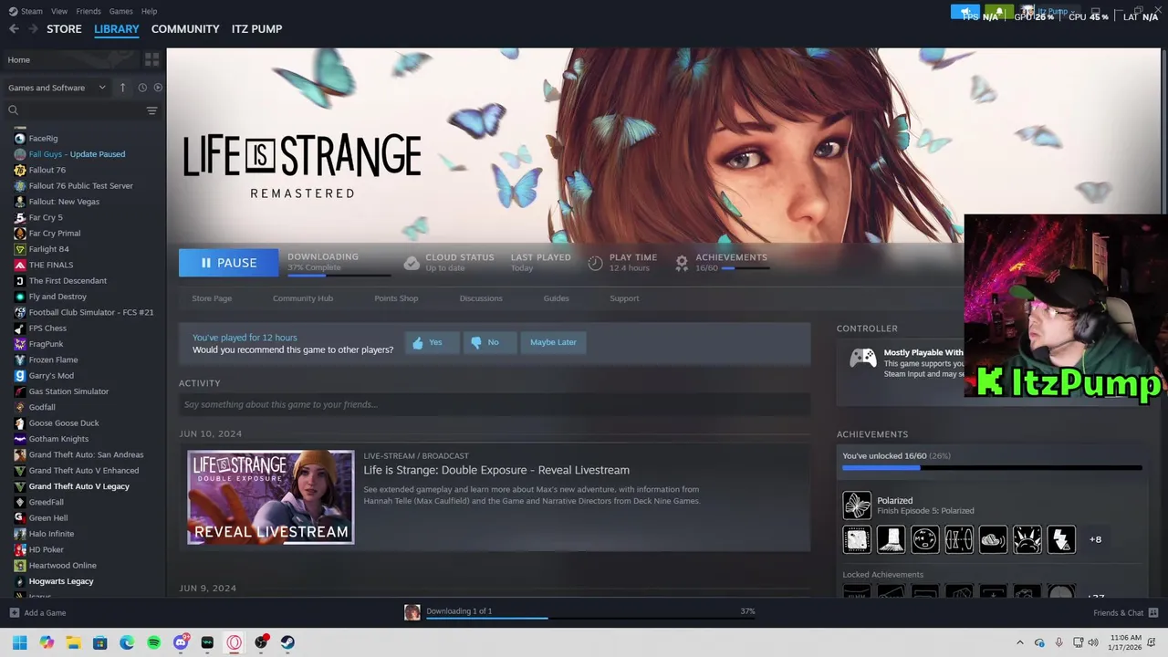Open the sunrise achievement icon
The width and height of the screenshot is (1168, 657).
click(x=1027, y=539)
